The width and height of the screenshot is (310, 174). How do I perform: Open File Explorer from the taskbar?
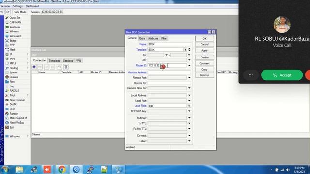pos(19,170)
